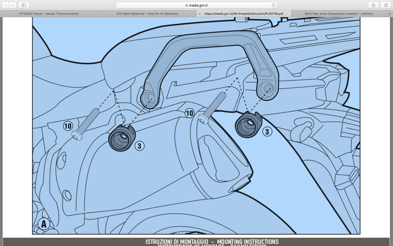Click the circled 3 label by the right bushing
The width and height of the screenshot is (393, 246).
point(267,132)
